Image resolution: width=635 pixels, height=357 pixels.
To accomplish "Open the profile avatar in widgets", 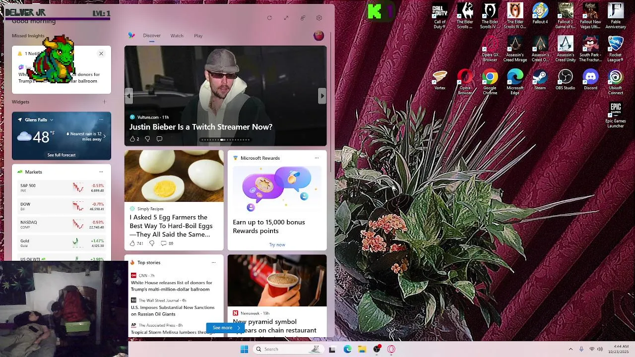I will pos(318,35).
